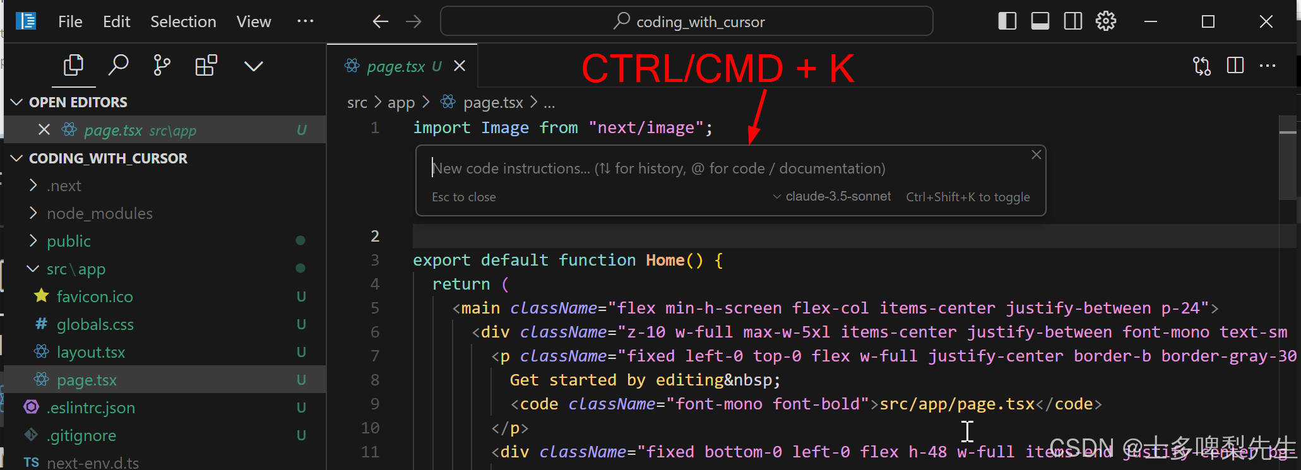
Task: Click the 'return (' statement on line 4
Action: [470, 284]
